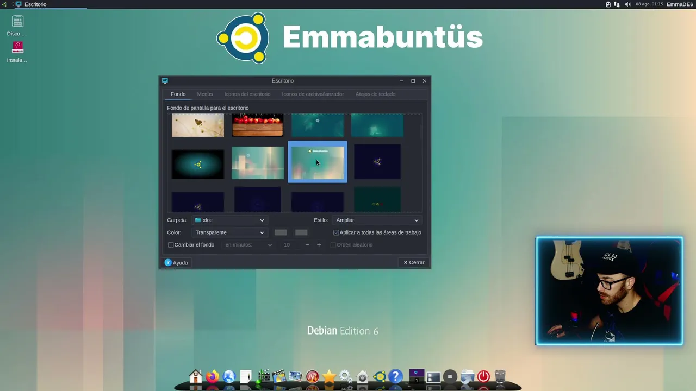696x391 pixels.
Task: Open the home folder in the dock
Action: point(196,376)
